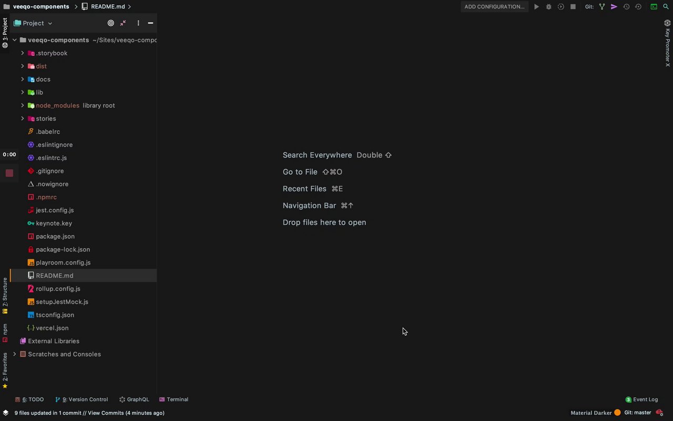Open the 6: TODO tool window
Screen dimensions: 673x421
[29, 399]
